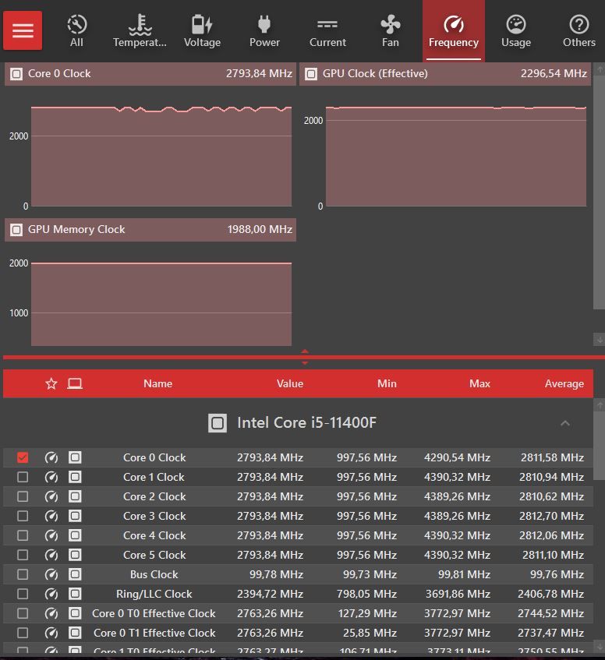The height and width of the screenshot is (660, 605).
Task: Click the graph panel scrollbar up arrow
Action: click(599, 69)
